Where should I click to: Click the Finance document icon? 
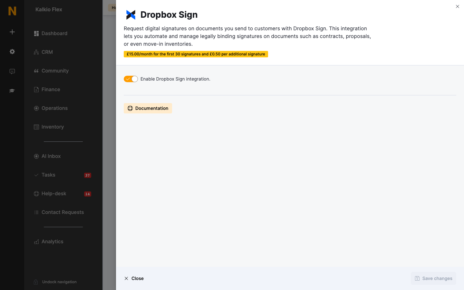coord(36,90)
